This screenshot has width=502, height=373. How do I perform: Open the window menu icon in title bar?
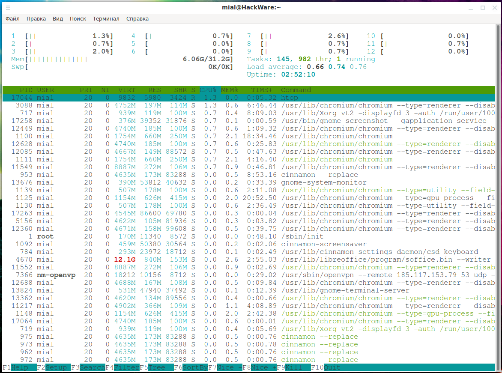click(8, 8)
